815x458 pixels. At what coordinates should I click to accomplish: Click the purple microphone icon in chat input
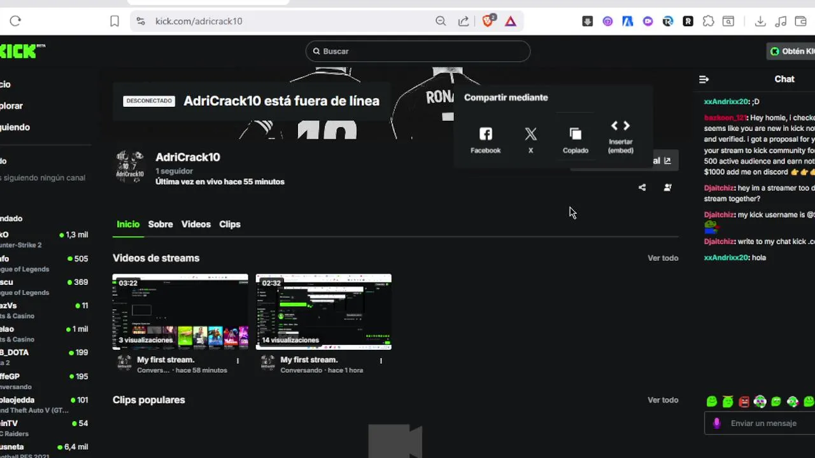pyautogui.click(x=717, y=423)
